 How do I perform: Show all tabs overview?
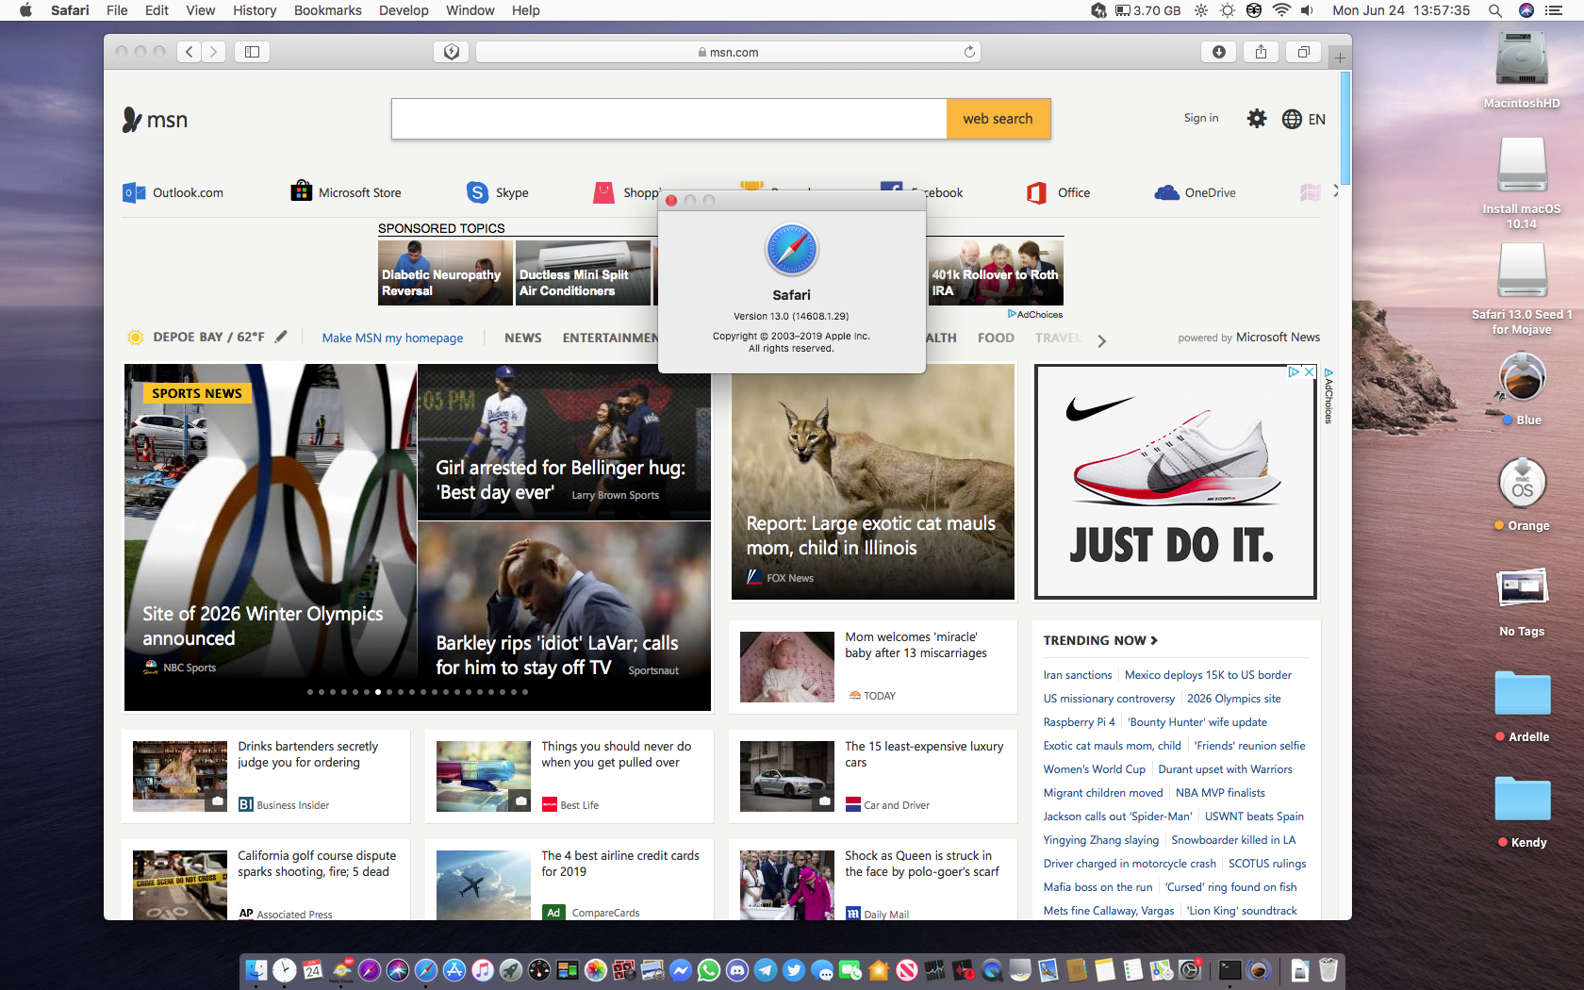coord(1303,52)
